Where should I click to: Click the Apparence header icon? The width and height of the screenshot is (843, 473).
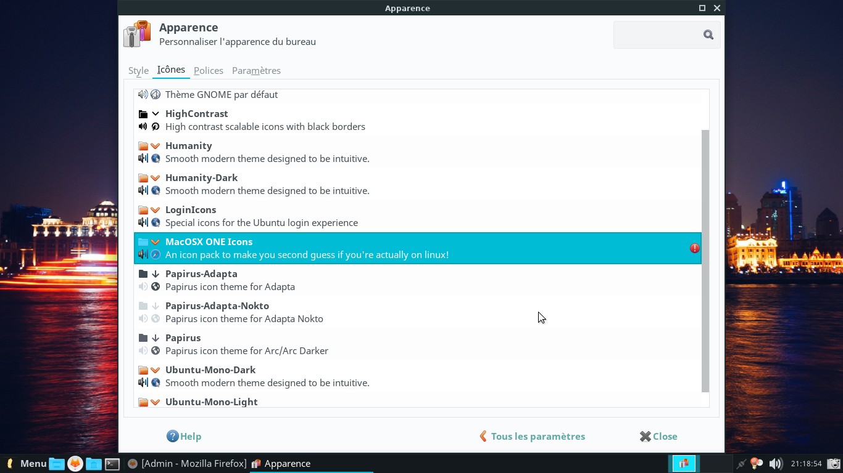point(137,34)
